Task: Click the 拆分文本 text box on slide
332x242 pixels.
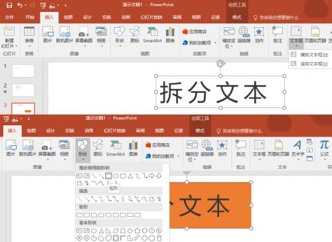Action: click(x=220, y=92)
